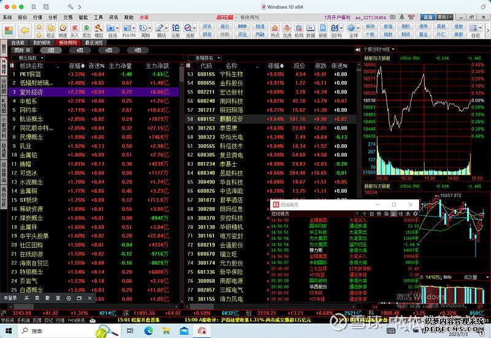
Task: Expand the 自选 dropdown arrow
Action: 117,28
